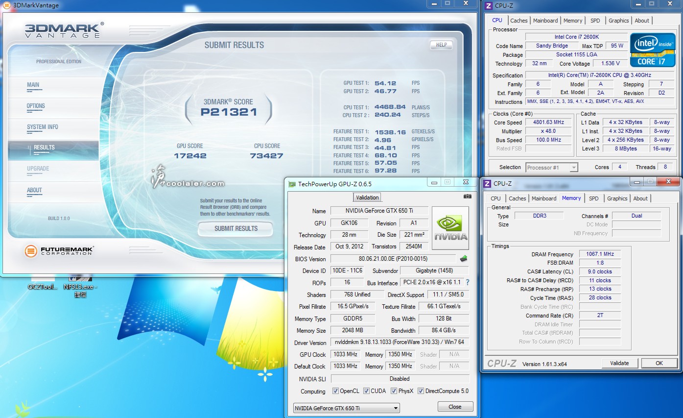The image size is (683, 418).
Task: Open the Mainboard tab in lower CPU-Z
Action: click(x=544, y=198)
